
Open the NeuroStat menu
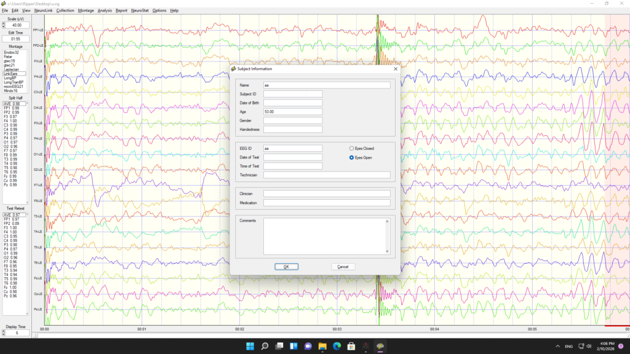tap(140, 10)
